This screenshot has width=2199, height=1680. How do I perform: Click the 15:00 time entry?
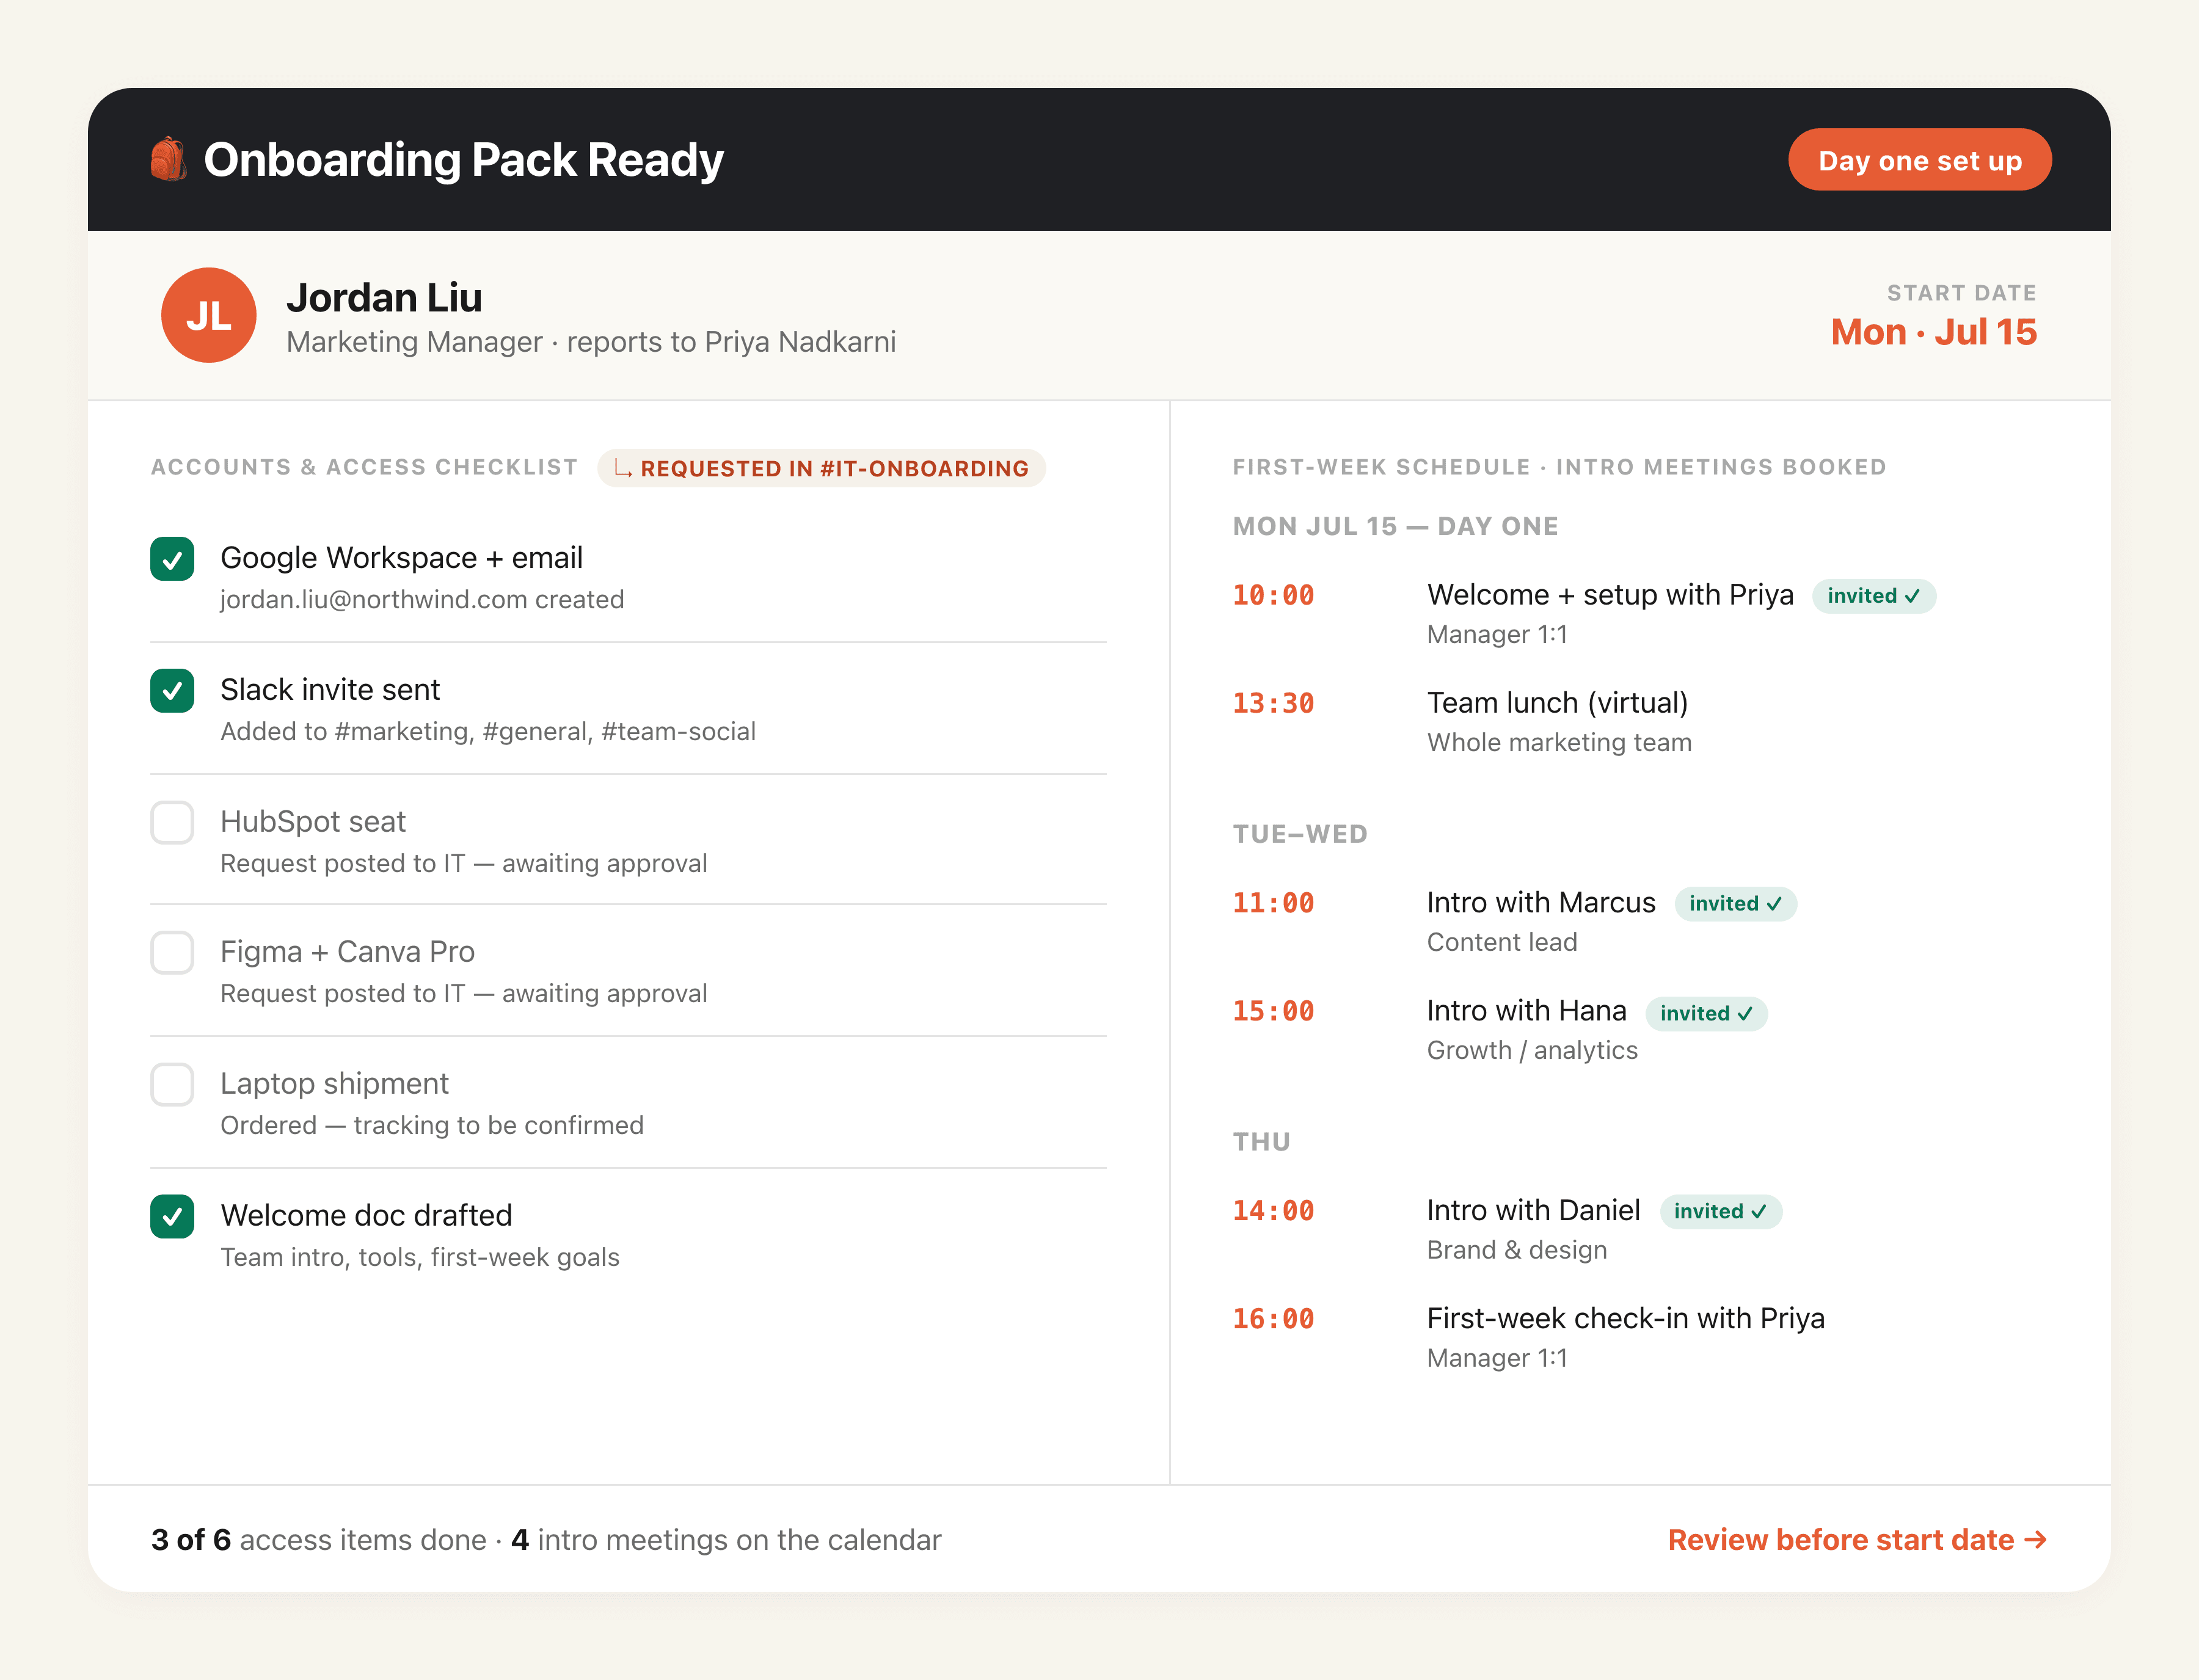(1273, 1011)
